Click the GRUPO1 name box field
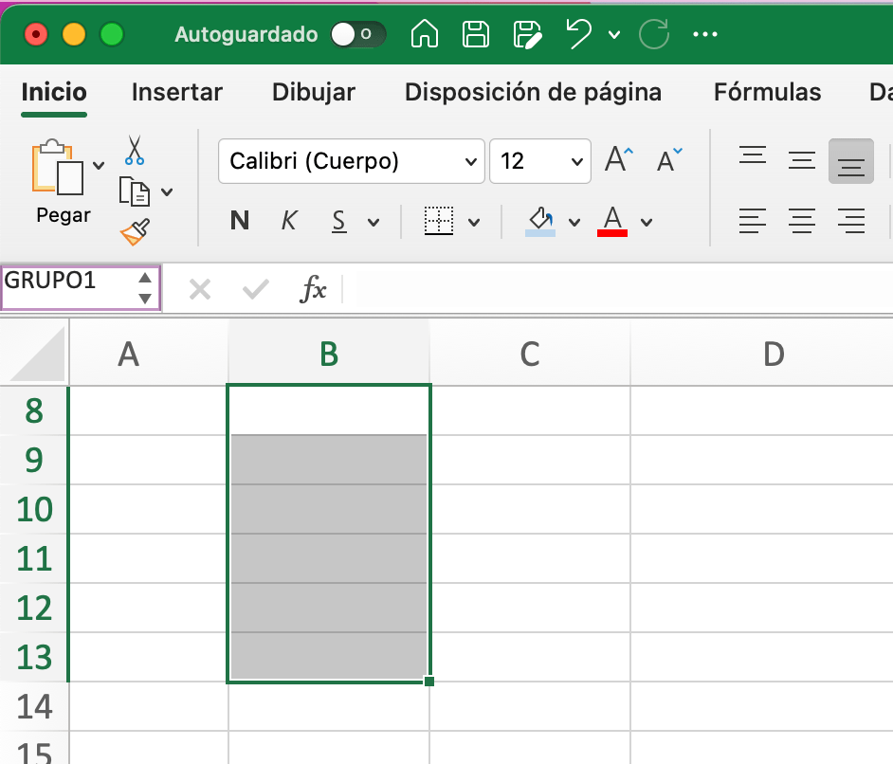The width and height of the screenshot is (893, 764). (66, 287)
